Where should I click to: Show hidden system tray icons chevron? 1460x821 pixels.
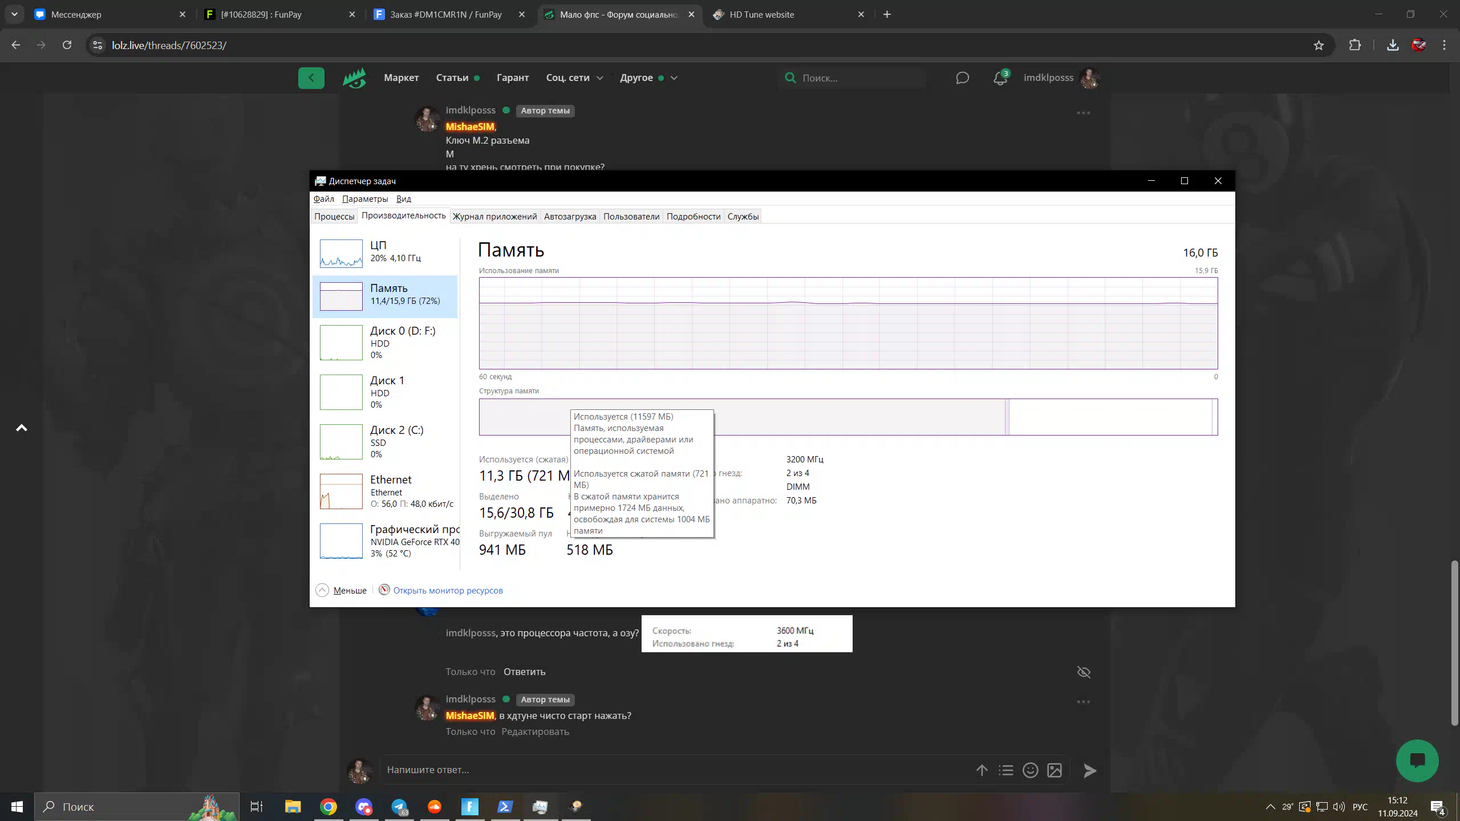(x=1270, y=807)
